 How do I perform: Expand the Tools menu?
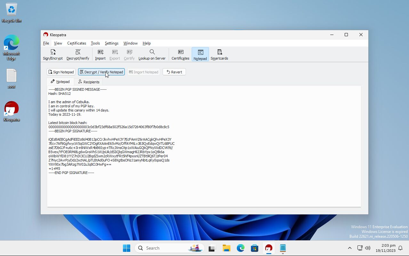tap(95, 43)
